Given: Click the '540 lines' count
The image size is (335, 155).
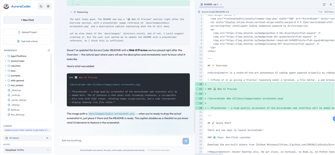Looking at the screenshot, I should [329, 12].
